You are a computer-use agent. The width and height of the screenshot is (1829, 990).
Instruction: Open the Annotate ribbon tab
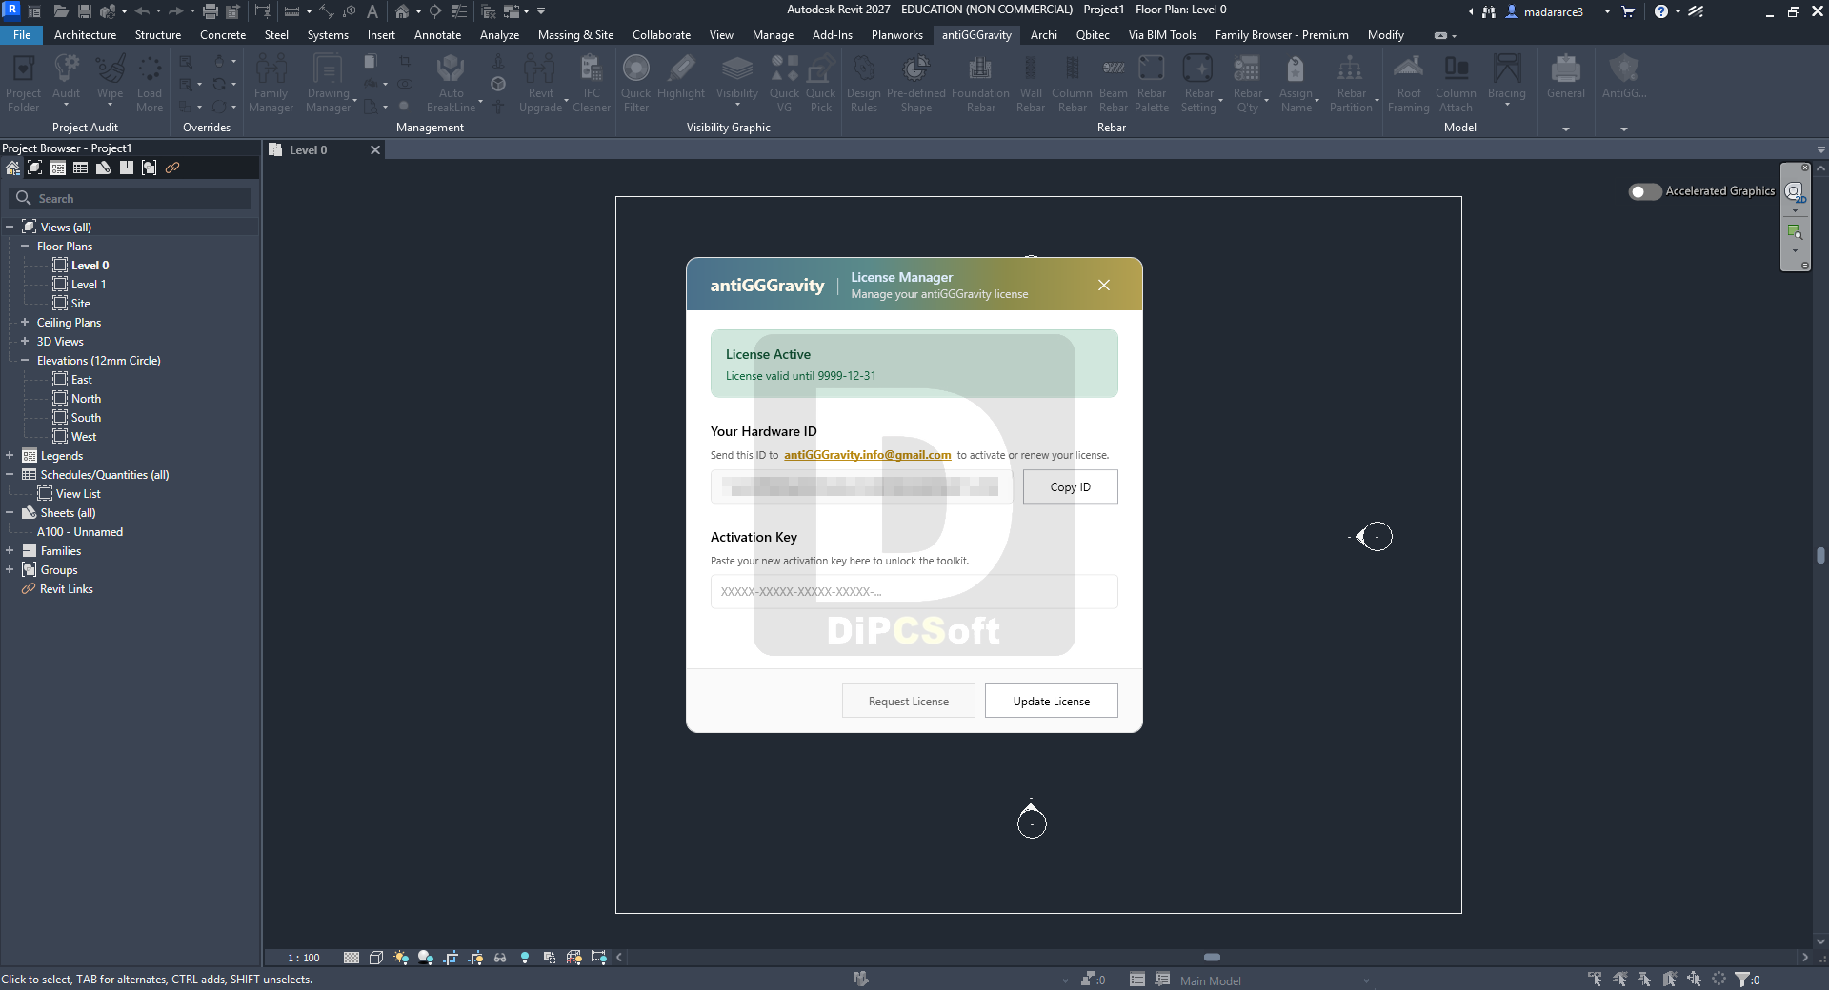coord(437,35)
